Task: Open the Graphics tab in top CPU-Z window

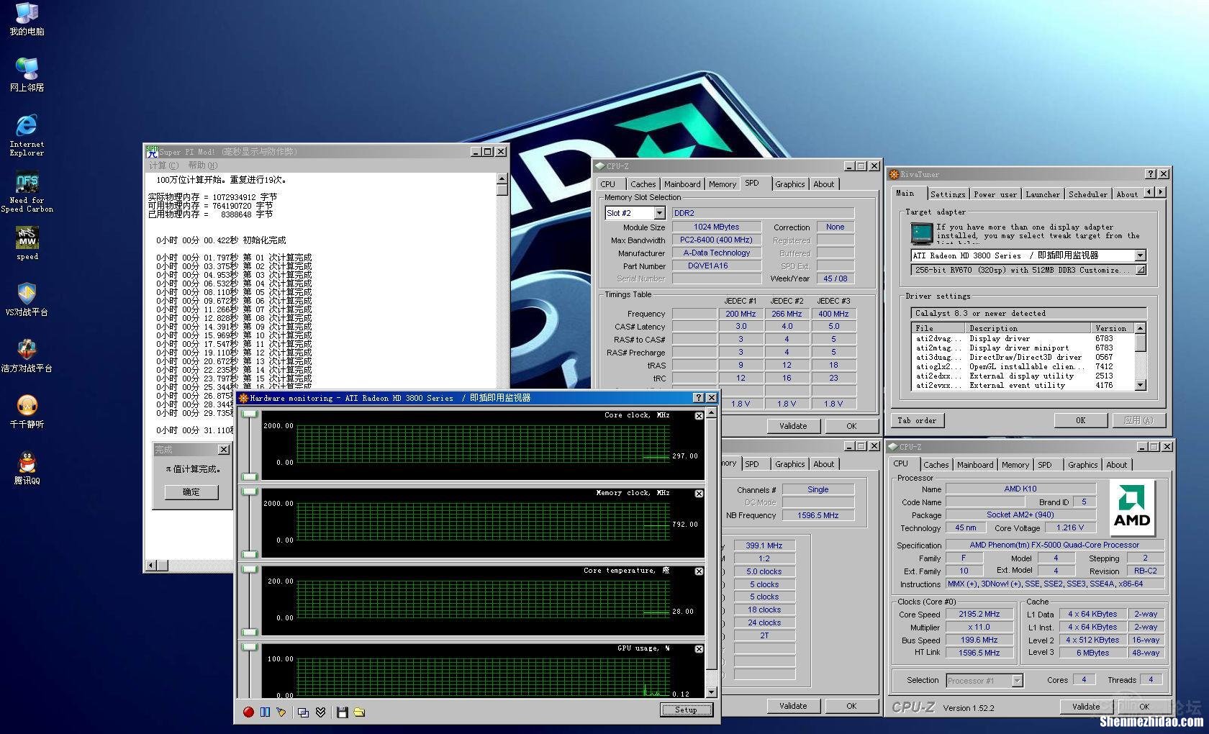Action: coord(789,184)
